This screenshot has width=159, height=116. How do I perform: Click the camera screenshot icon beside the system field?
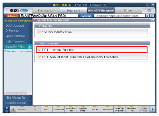[x=147, y=16]
